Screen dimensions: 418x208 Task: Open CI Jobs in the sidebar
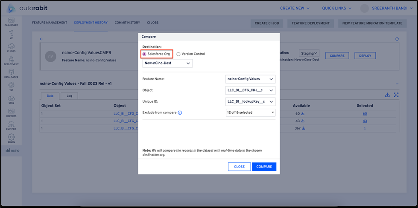pos(11,47)
